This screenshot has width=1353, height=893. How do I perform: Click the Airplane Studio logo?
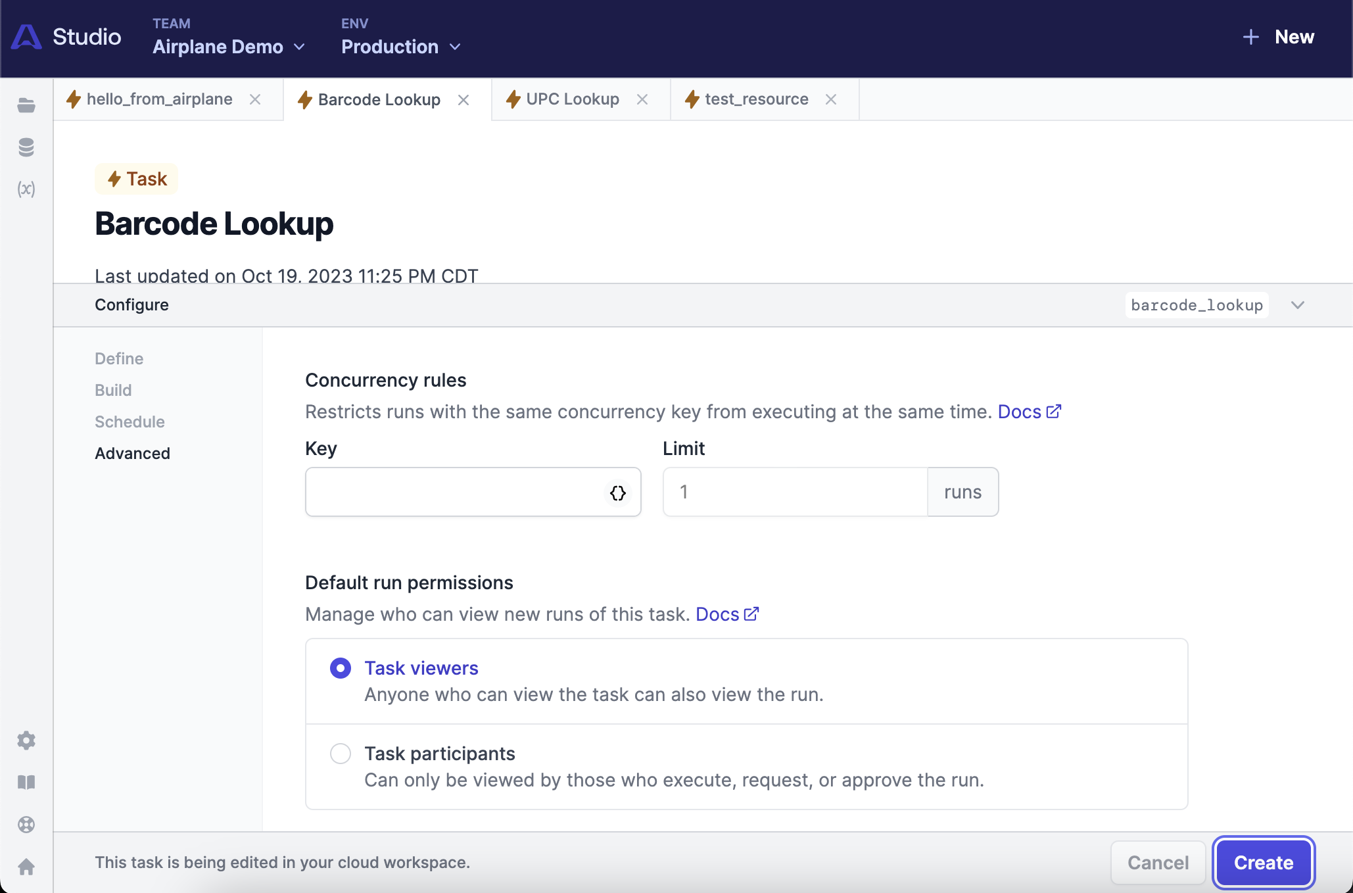coord(26,37)
